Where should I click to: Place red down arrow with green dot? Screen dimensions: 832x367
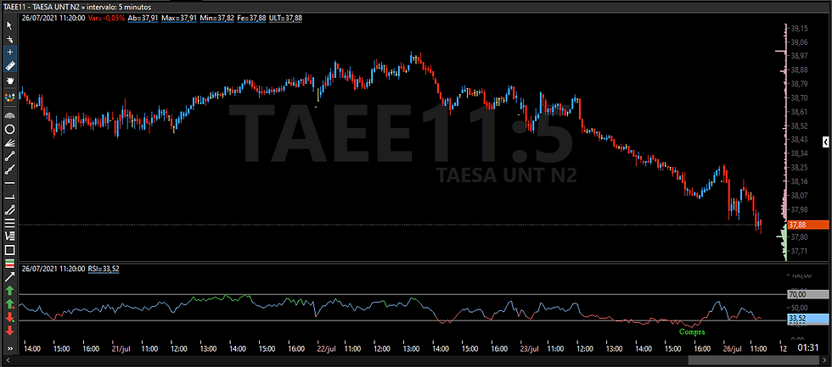click(9, 317)
